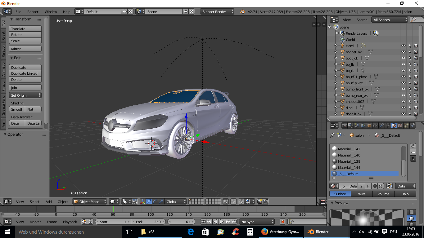Hide boot_ok with its eye icon

(404, 58)
